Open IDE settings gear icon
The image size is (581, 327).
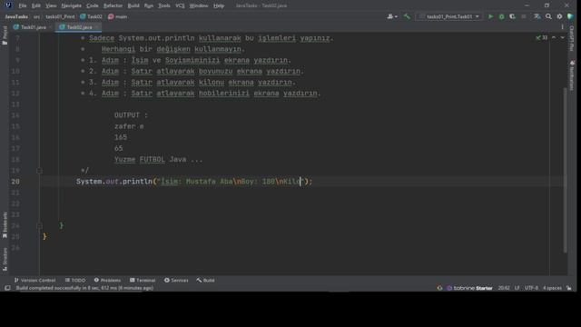point(559,16)
